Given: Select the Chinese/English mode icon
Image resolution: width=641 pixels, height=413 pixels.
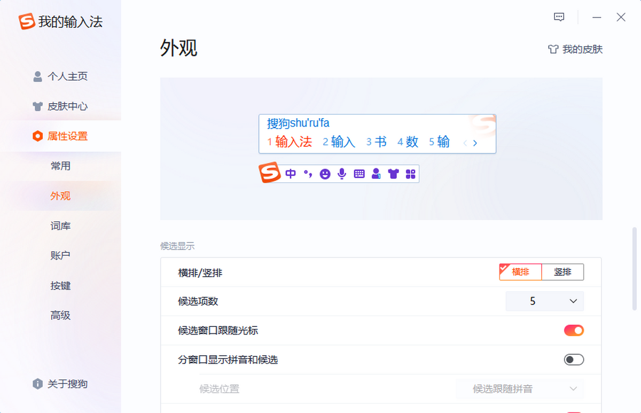Looking at the screenshot, I should click(x=290, y=173).
